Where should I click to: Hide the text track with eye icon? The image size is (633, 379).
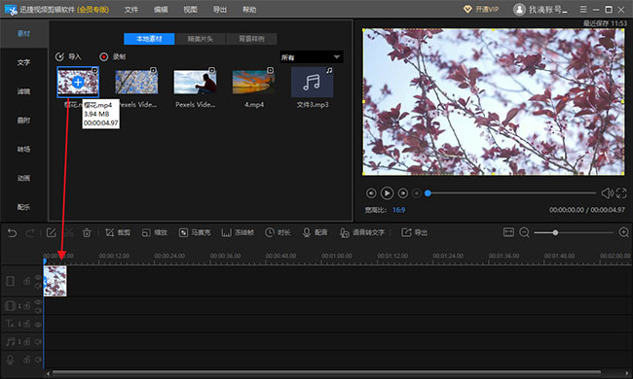(38, 324)
